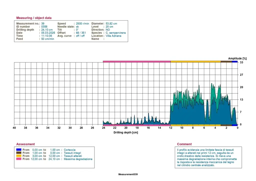Viewport: 256px width, 181px height.
Task: Click Measurement no. value 39
Action: coord(43,24)
